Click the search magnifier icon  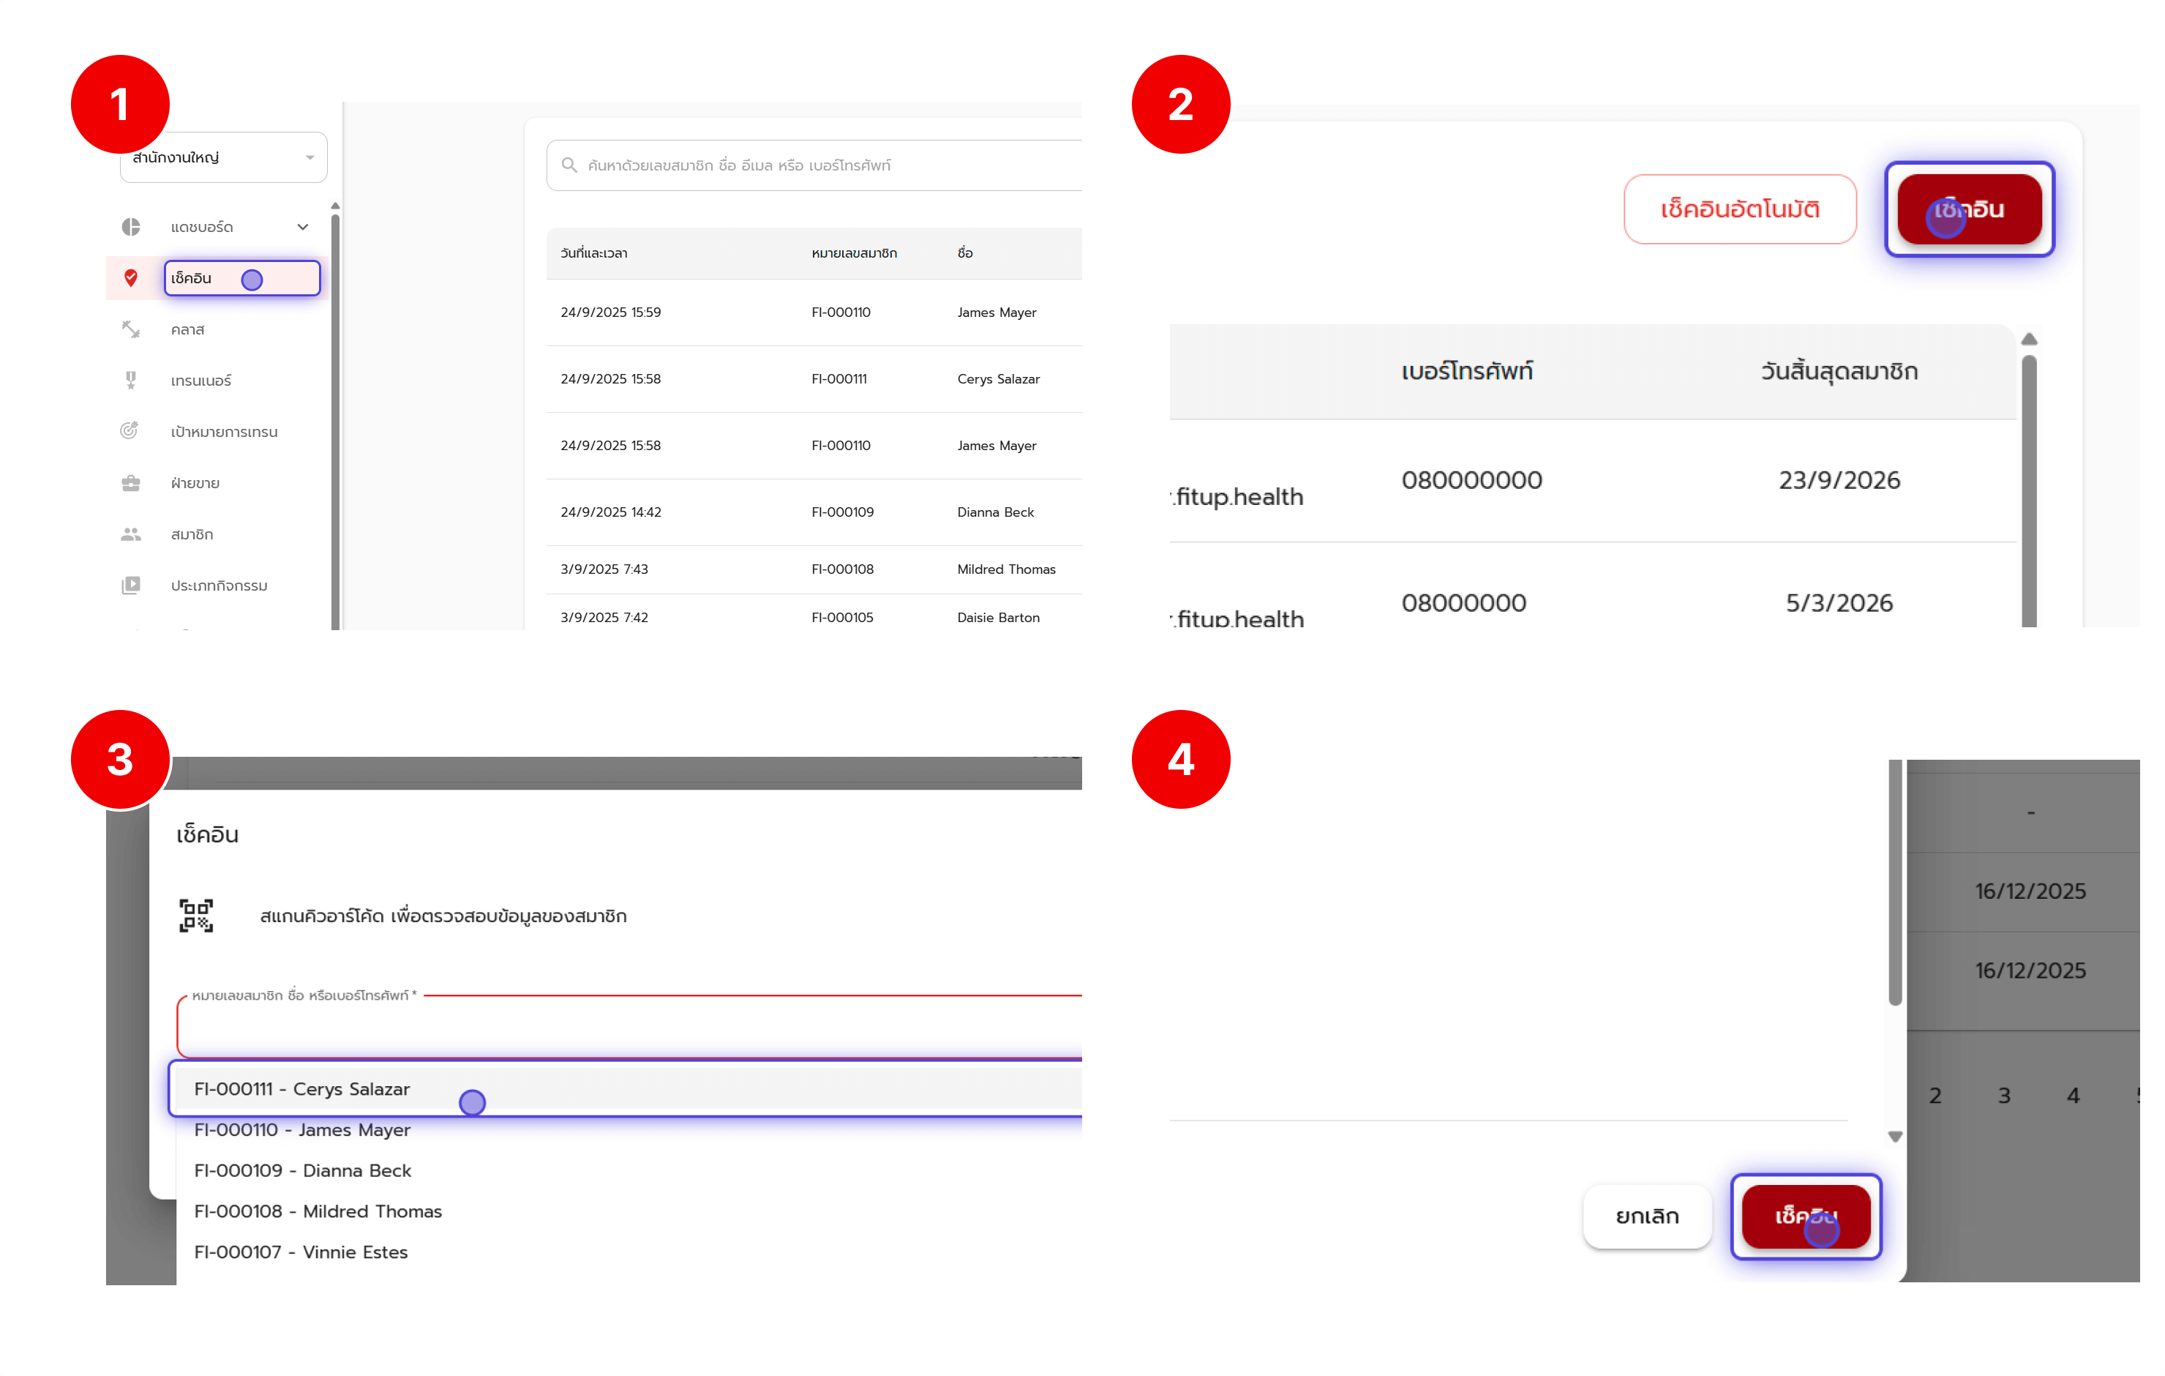tap(570, 165)
